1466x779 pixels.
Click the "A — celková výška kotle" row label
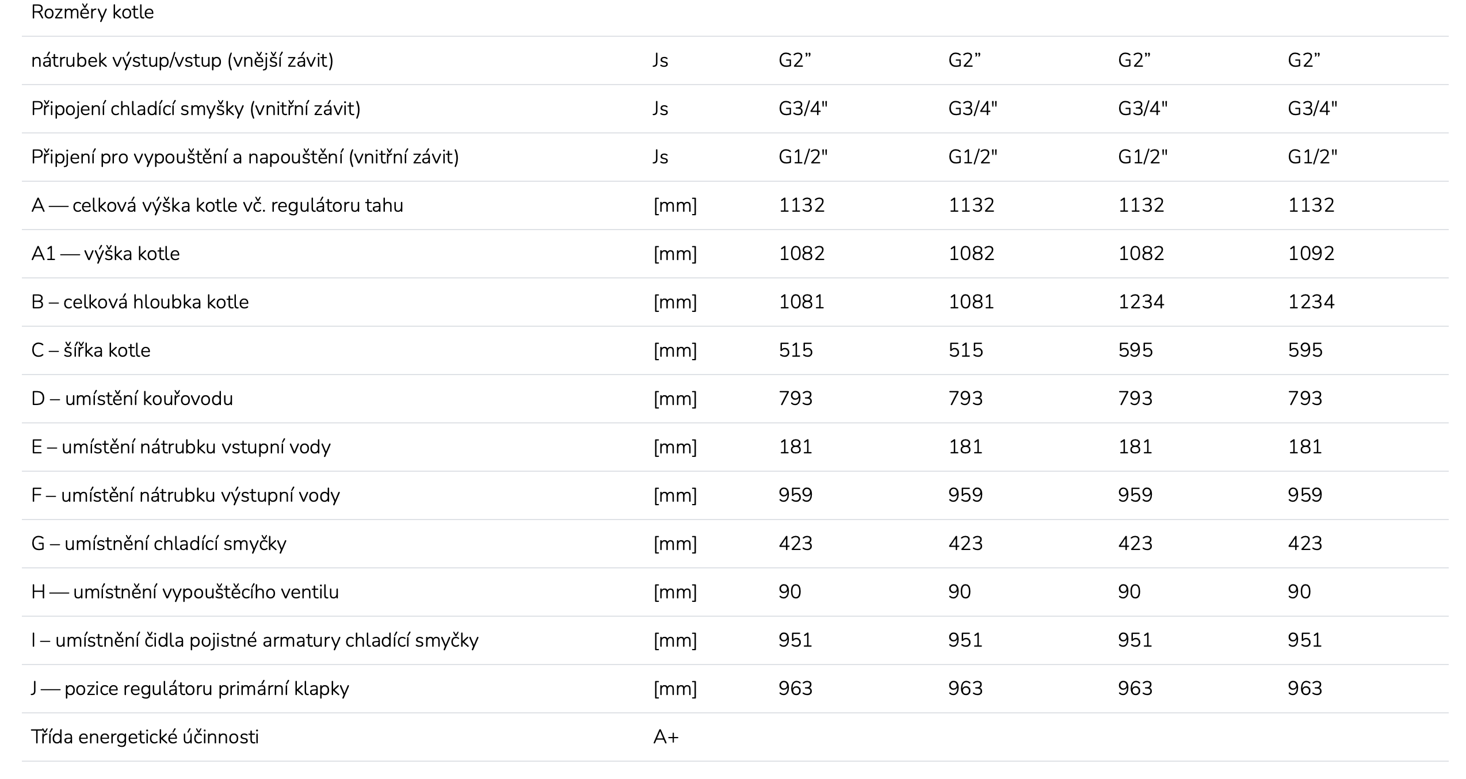[x=217, y=205]
